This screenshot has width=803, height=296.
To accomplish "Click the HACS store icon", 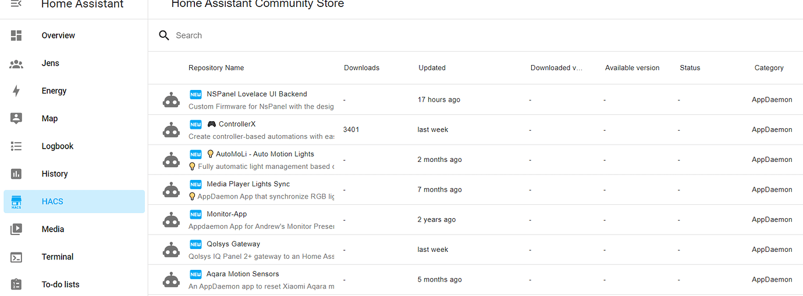I will pos(16,201).
